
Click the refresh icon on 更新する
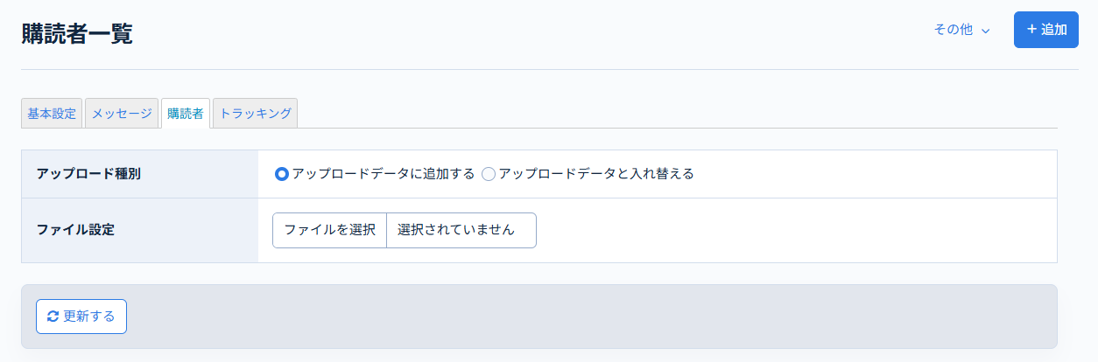(53, 317)
